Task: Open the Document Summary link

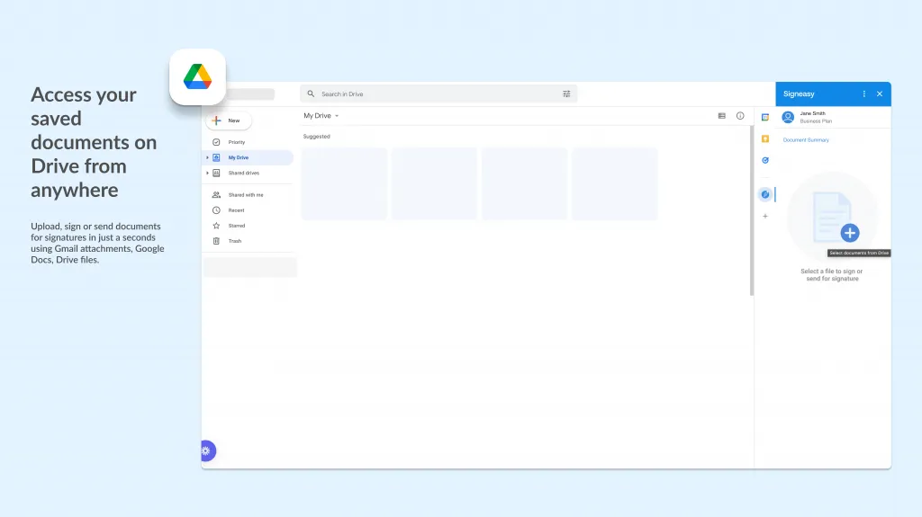Action: 806,140
